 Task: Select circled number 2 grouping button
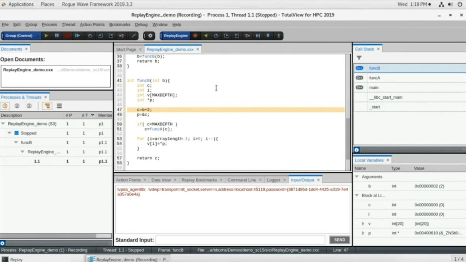click(17, 106)
